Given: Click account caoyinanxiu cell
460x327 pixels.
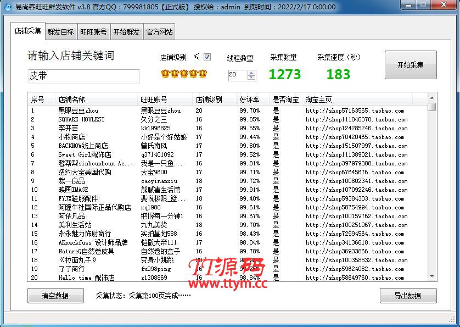Looking at the screenshot, I should (159, 181).
